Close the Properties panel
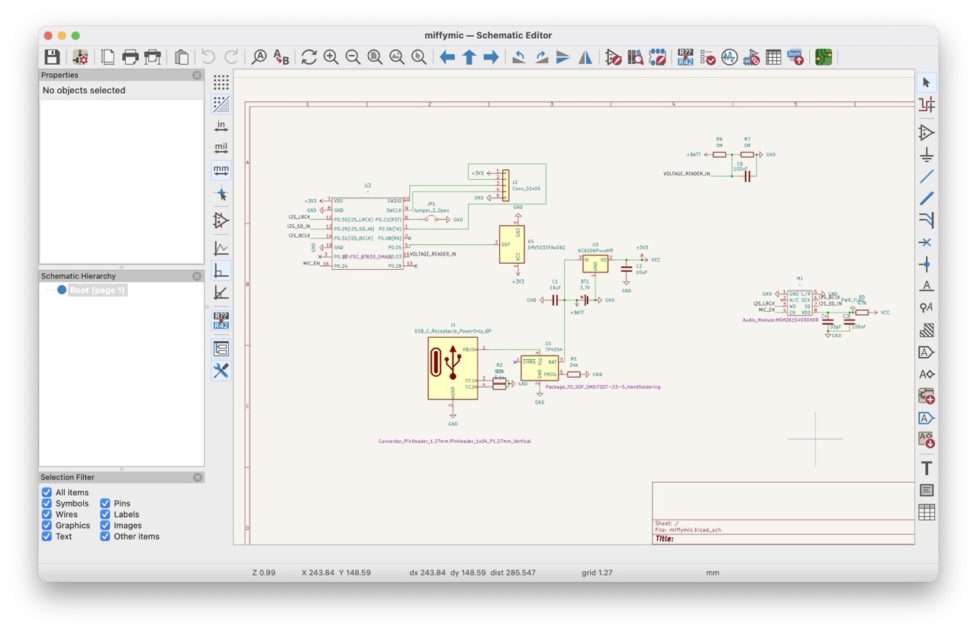 tap(197, 75)
